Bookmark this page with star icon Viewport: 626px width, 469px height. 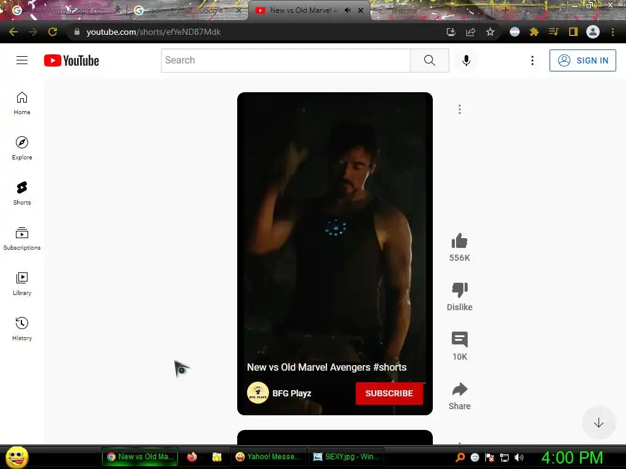click(490, 32)
